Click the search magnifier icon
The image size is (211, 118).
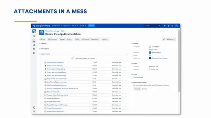(160, 26)
